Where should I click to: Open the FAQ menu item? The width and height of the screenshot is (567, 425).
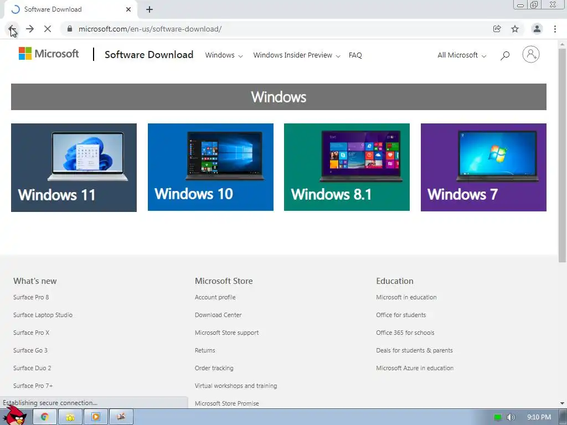355,55
